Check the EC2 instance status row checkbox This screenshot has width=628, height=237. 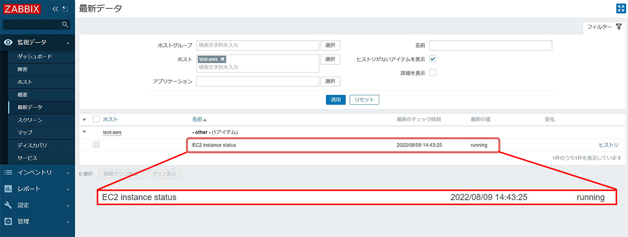point(96,145)
